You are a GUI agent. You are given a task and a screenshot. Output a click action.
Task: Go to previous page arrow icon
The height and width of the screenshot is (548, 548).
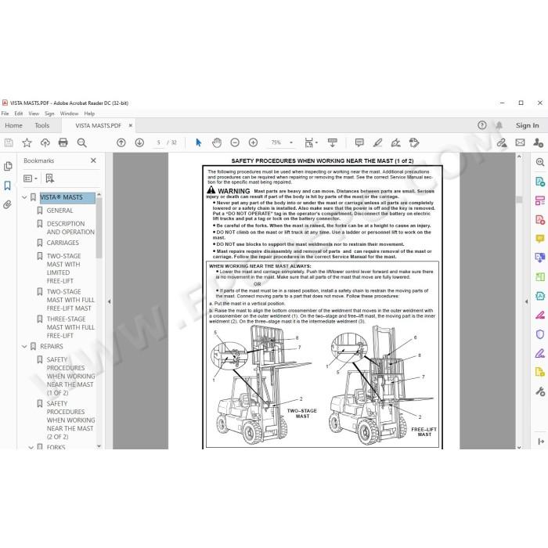(121, 142)
